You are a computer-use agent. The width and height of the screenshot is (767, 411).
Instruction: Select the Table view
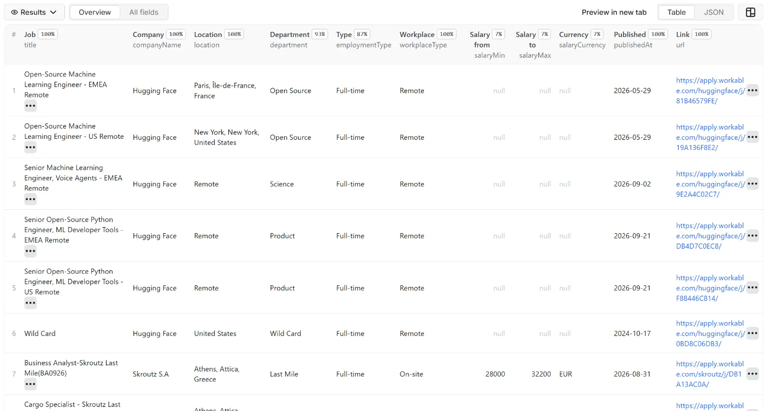tap(676, 12)
